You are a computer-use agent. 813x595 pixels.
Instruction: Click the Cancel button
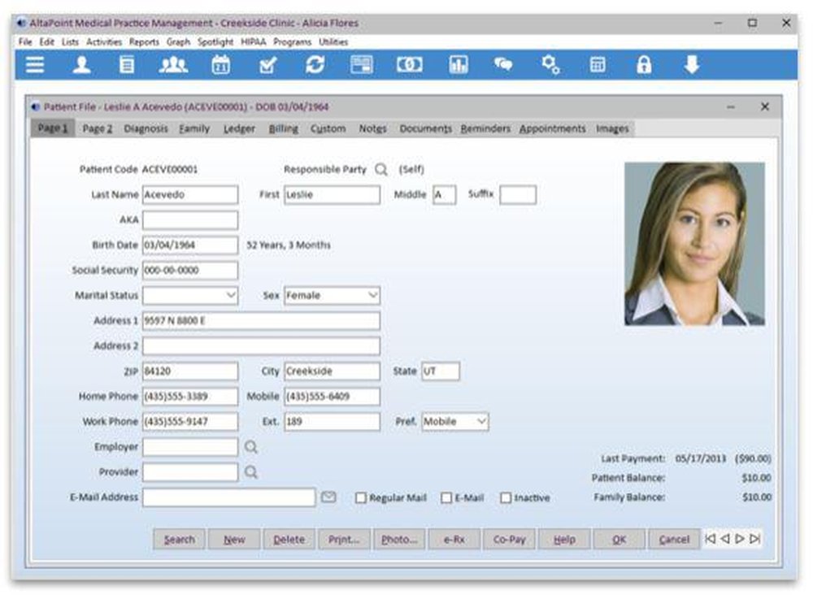[674, 540]
